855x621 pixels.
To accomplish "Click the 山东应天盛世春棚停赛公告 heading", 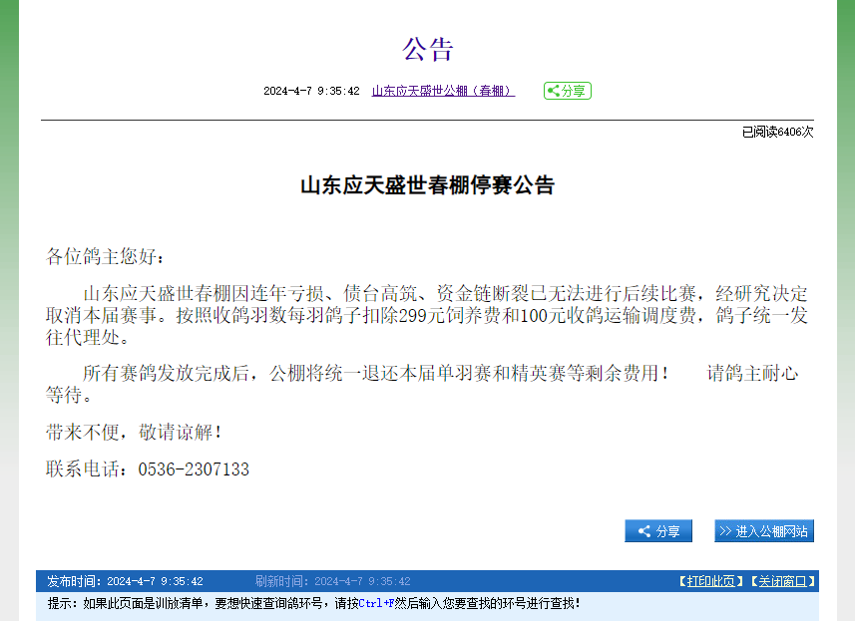I will click(427, 185).
